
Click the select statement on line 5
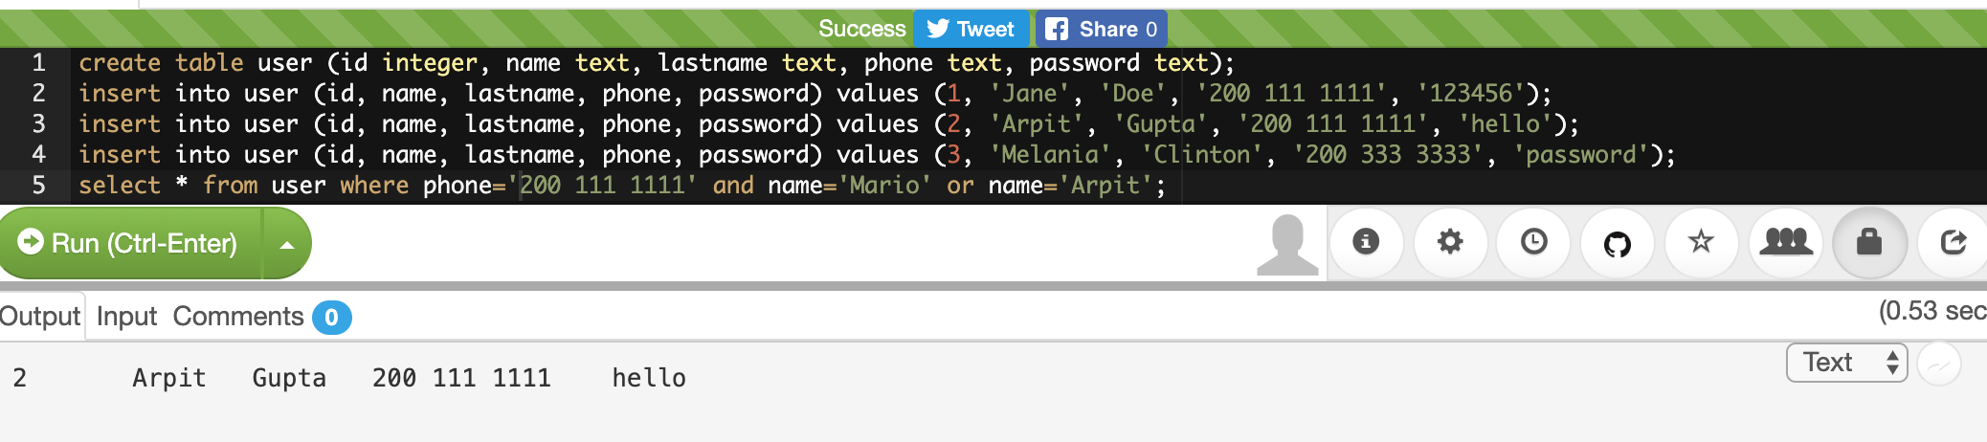click(622, 186)
